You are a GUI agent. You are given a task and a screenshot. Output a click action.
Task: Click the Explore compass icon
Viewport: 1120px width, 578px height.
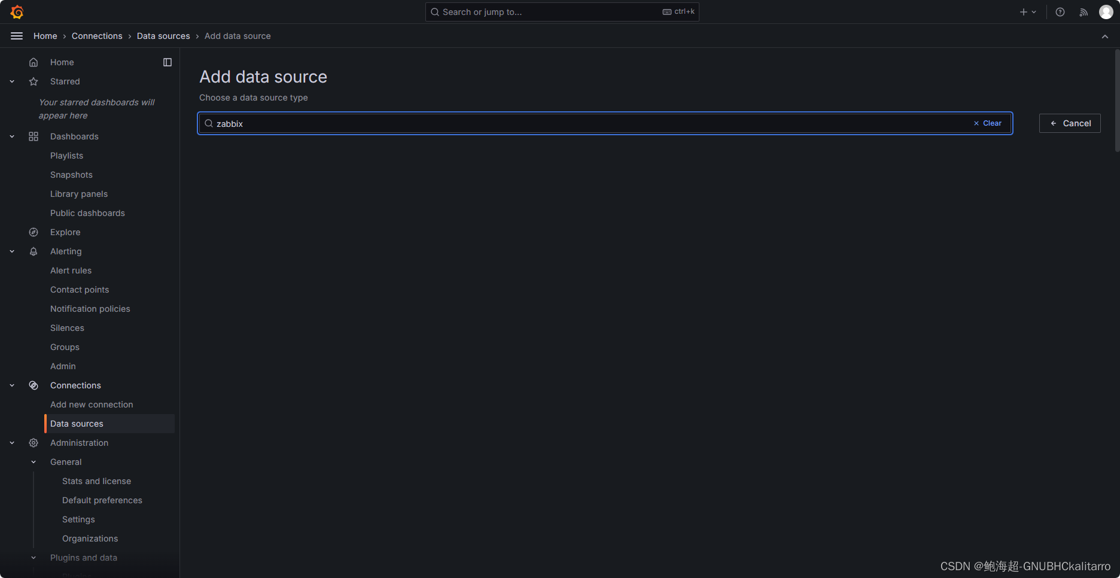[34, 232]
